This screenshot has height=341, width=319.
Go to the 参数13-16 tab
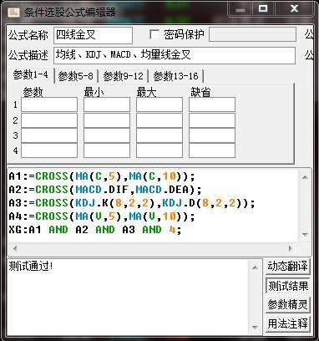(175, 76)
